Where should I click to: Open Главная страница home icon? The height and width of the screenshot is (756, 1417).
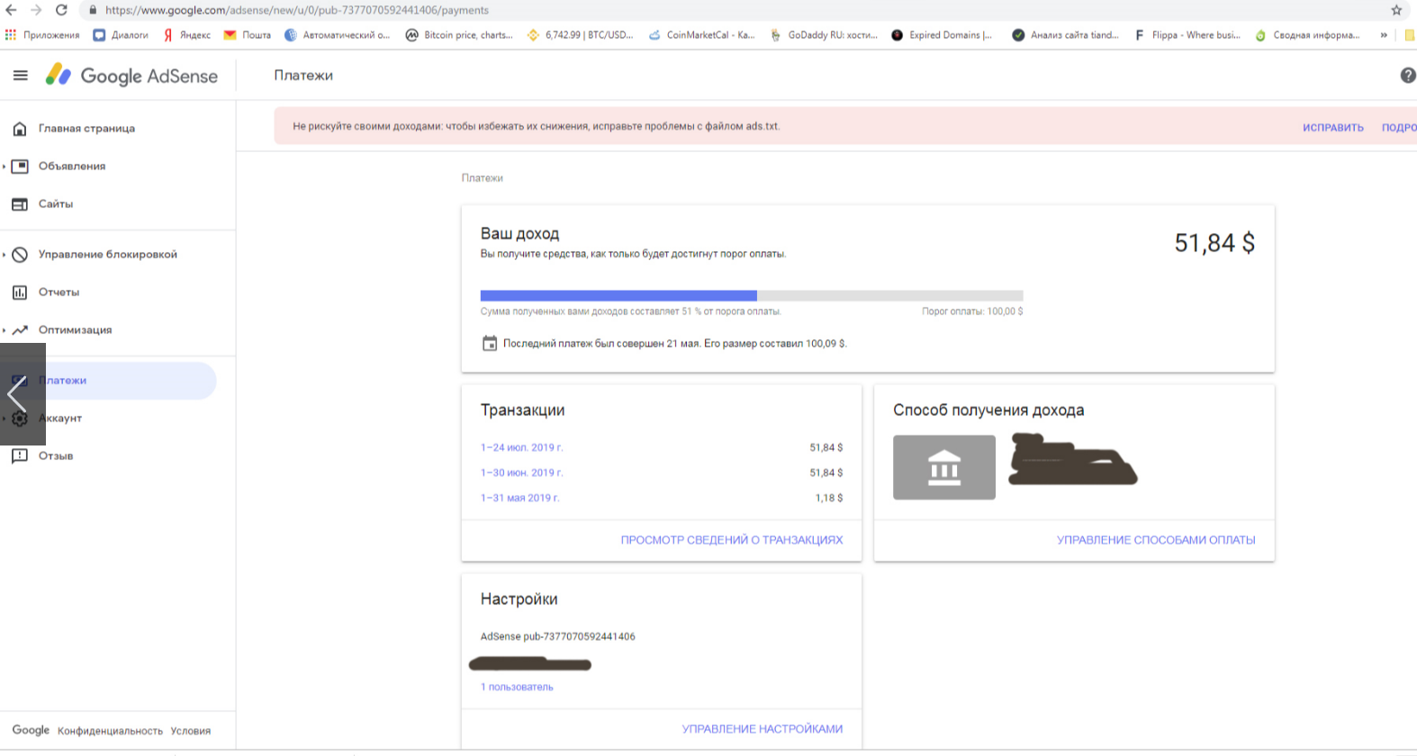click(x=20, y=129)
